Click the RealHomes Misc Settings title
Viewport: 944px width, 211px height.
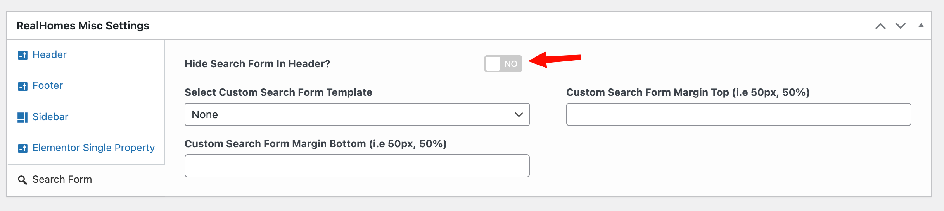click(83, 26)
